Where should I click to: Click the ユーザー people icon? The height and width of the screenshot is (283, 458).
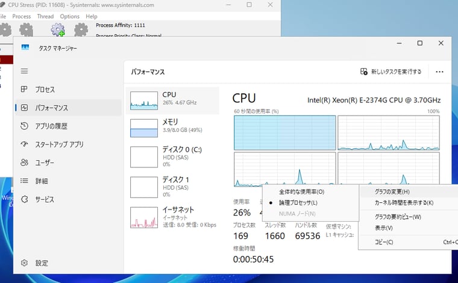pyautogui.click(x=24, y=163)
